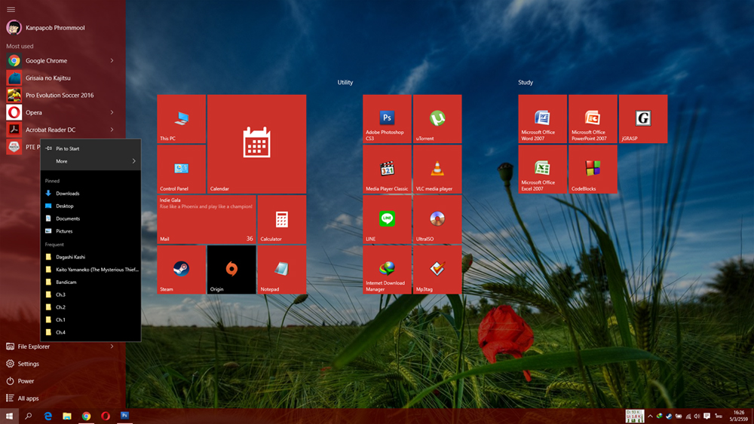Launch the Mp3tag tile

[x=437, y=270]
